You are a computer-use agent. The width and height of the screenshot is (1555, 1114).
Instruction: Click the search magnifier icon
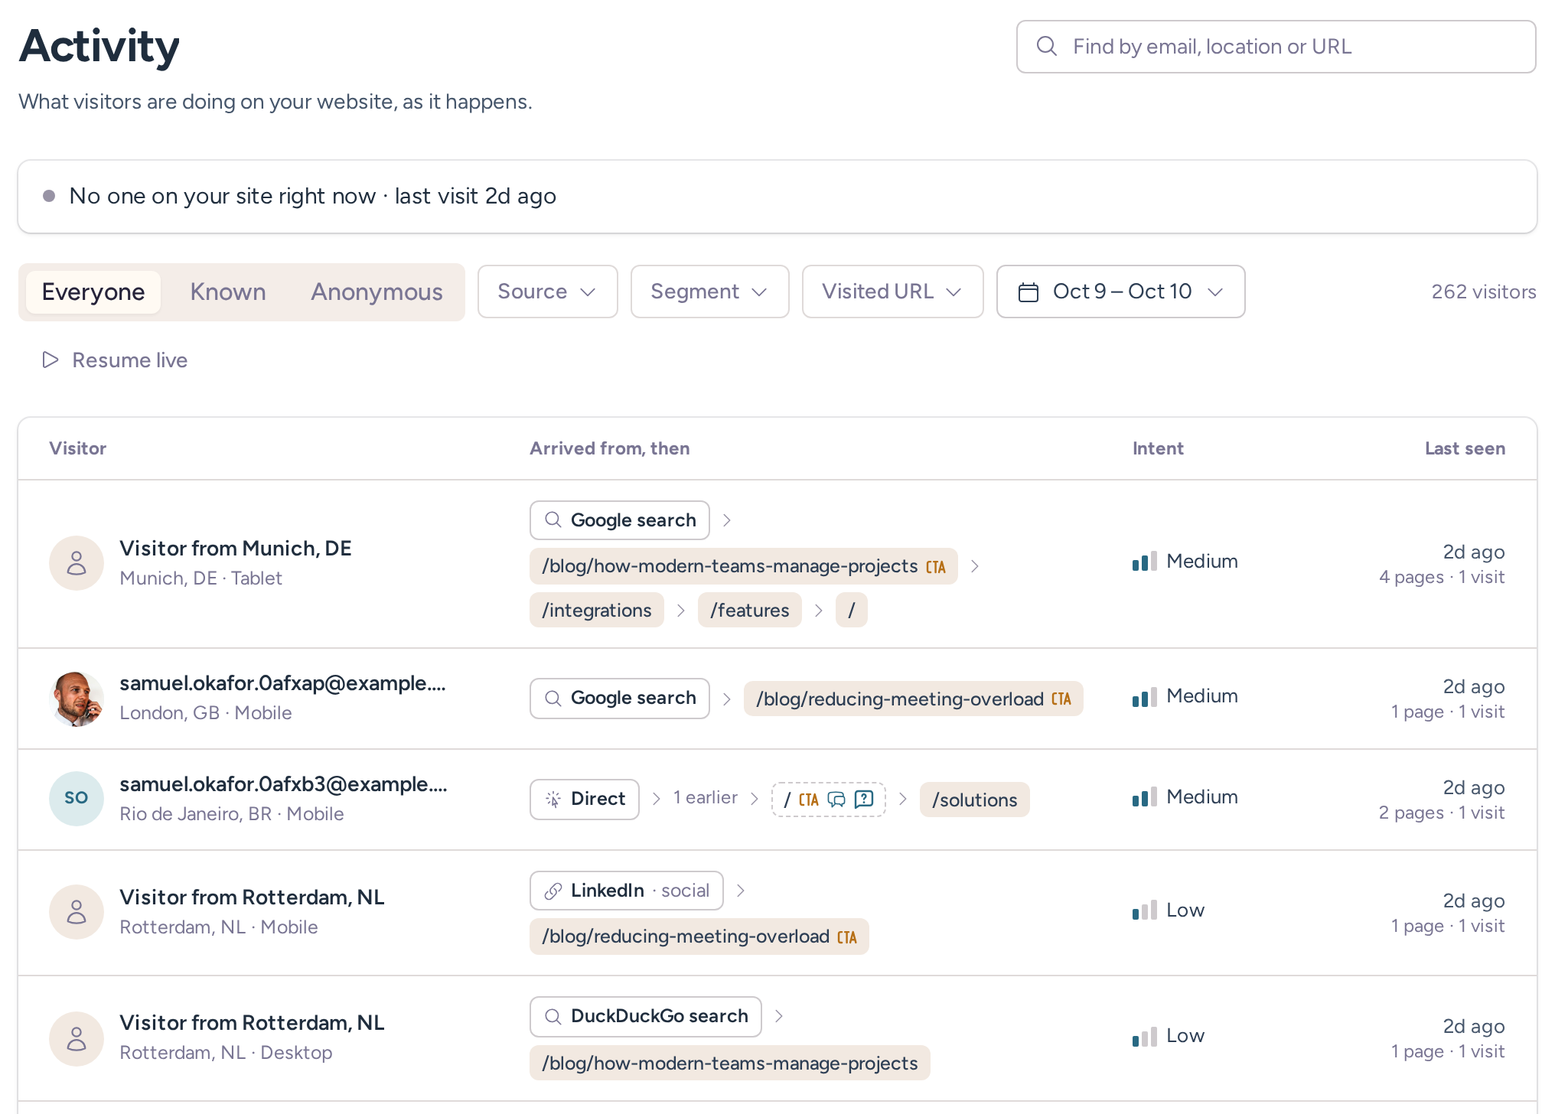click(1047, 47)
